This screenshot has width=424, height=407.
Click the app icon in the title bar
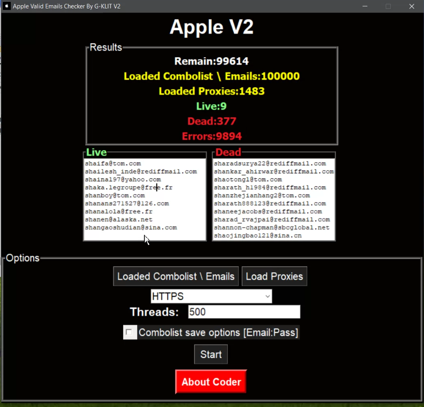(6, 6)
